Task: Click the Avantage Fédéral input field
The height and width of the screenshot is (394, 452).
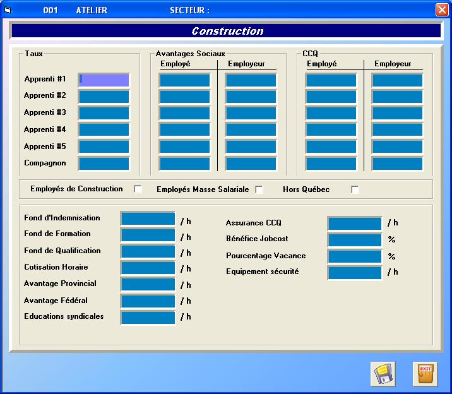Action: [x=148, y=301]
